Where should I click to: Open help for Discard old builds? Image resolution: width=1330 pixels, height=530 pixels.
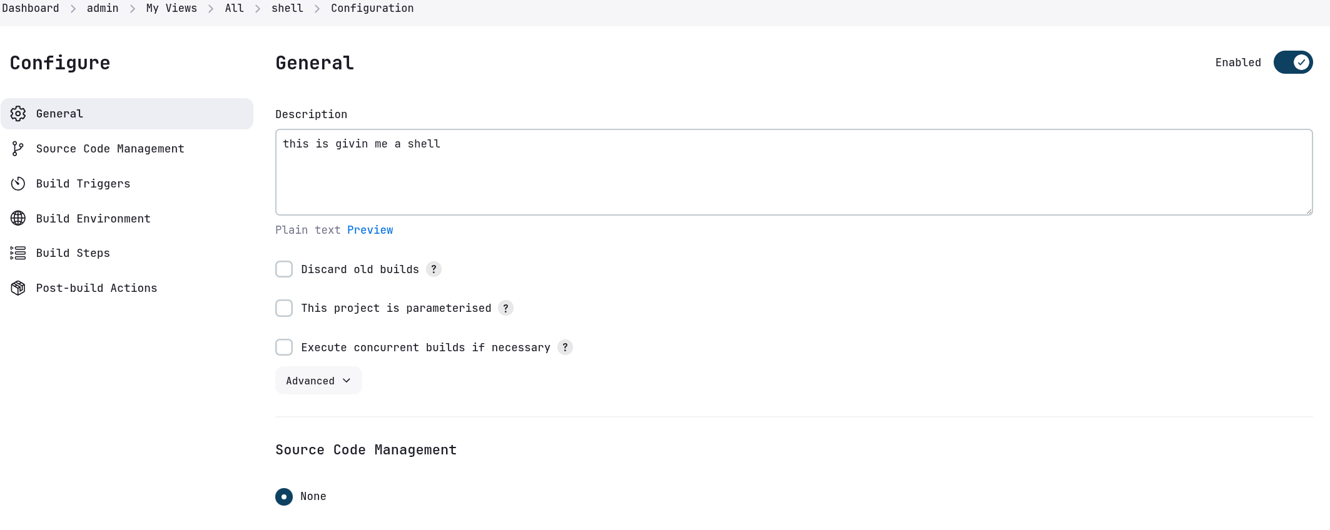click(x=434, y=269)
